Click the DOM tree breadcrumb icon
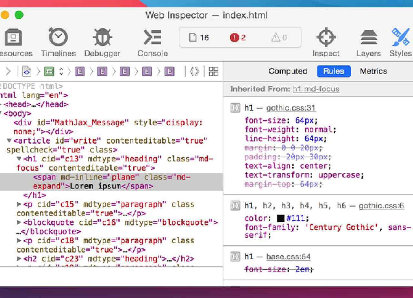 (49, 72)
